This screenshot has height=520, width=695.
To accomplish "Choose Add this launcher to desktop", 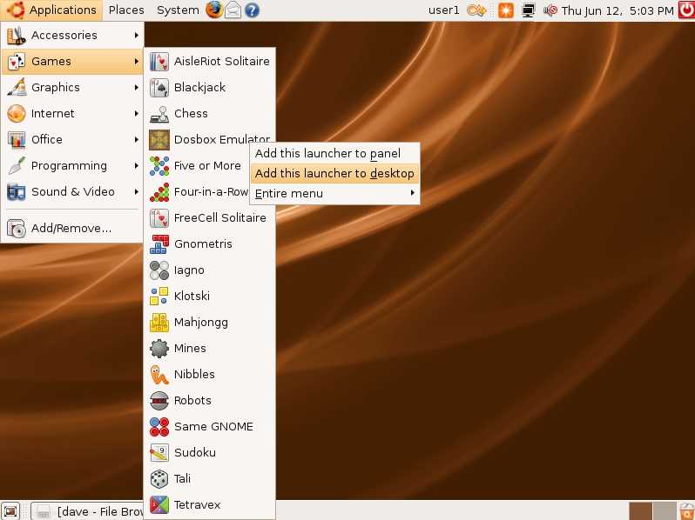I will point(334,173).
